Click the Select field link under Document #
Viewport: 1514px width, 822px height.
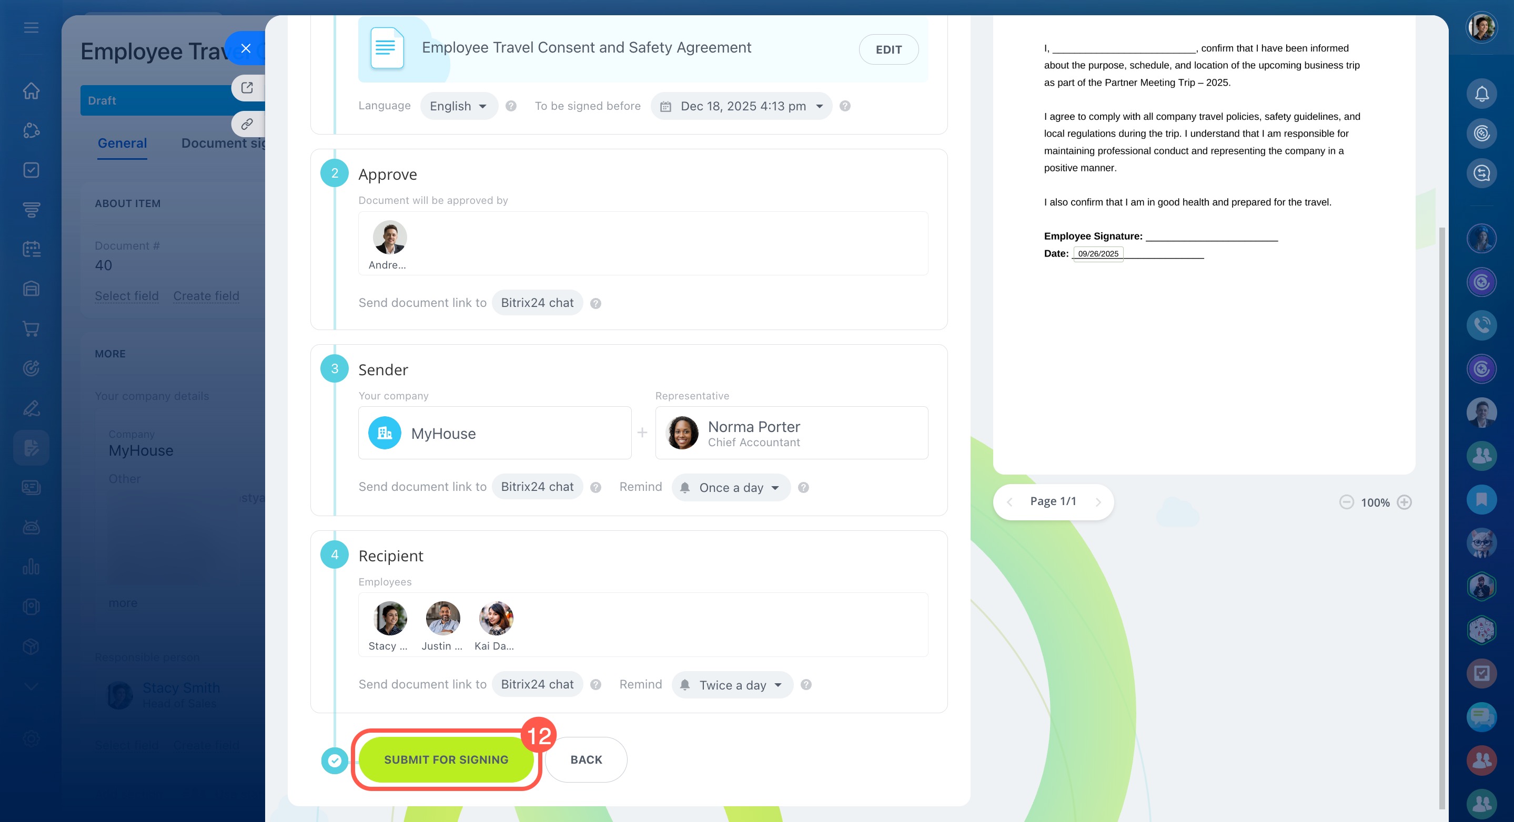click(x=127, y=296)
